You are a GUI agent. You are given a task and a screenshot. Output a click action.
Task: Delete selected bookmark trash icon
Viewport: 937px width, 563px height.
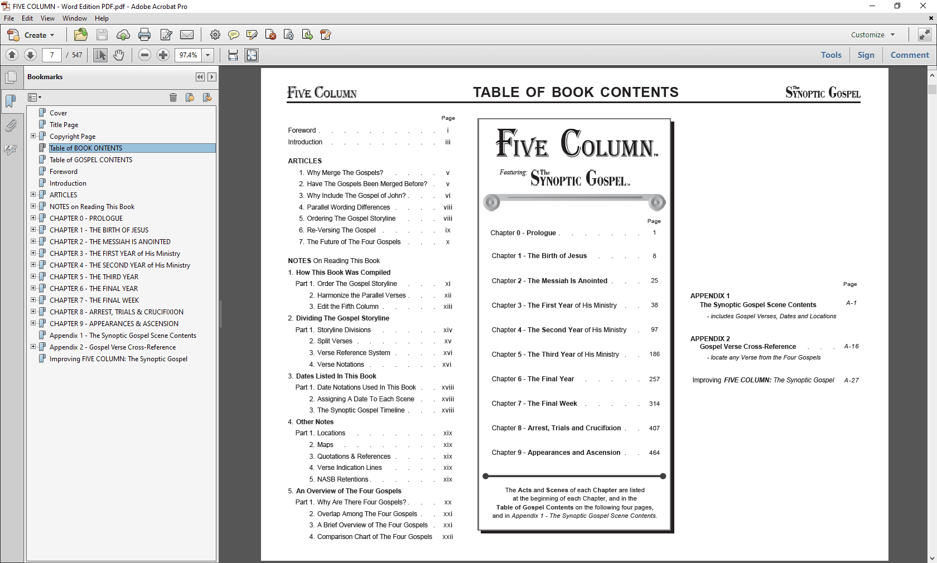[x=173, y=98]
